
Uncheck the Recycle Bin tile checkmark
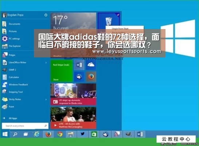tap(118, 15)
